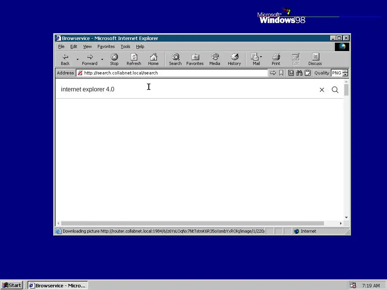Print the current page

click(x=276, y=59)
